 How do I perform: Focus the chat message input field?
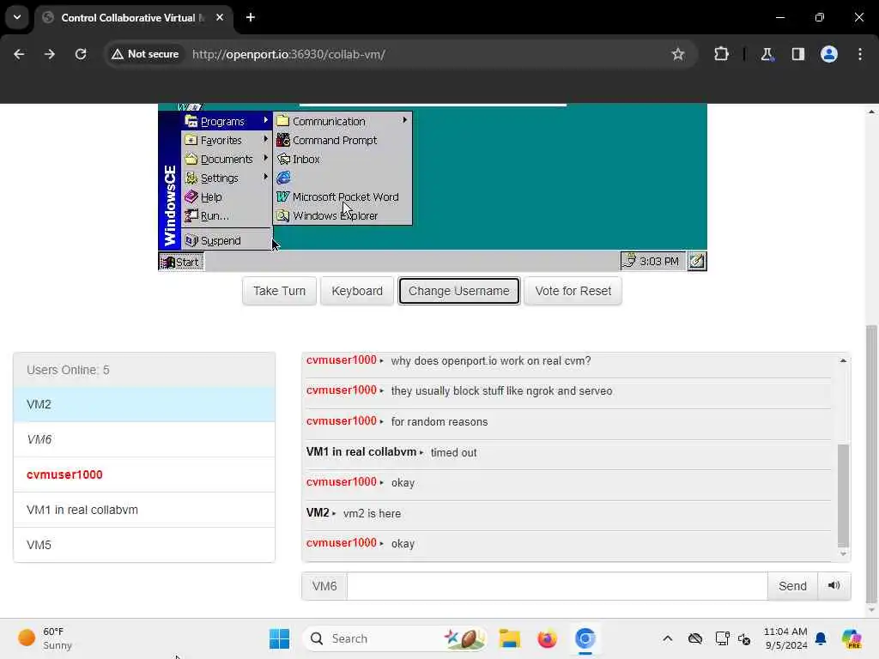(557, 586)
